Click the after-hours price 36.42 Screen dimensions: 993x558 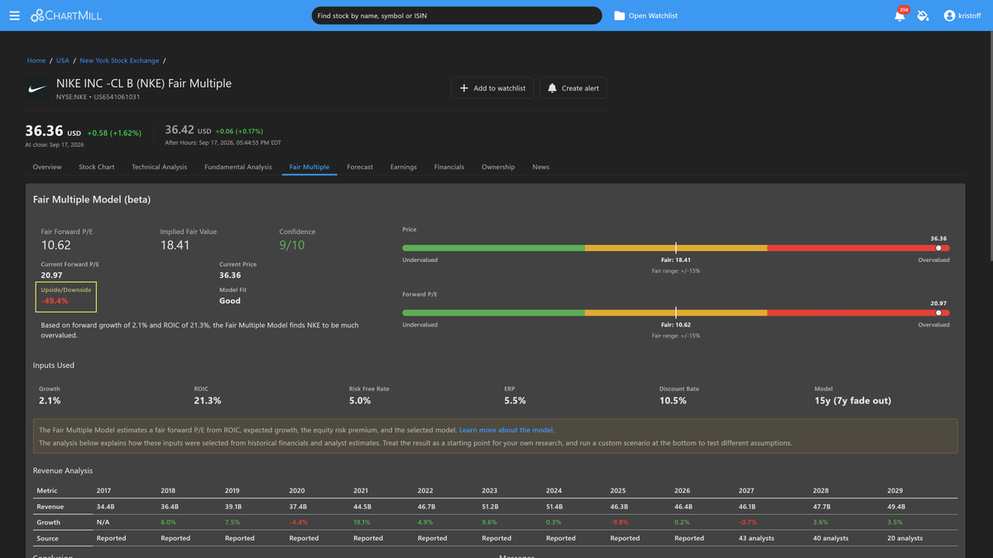[179, 130]
